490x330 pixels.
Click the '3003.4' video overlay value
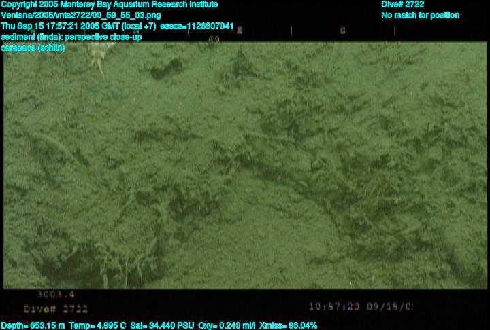click(56, 294)
